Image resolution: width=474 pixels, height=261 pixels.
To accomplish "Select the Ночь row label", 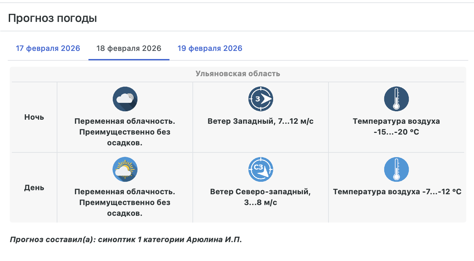I will (34, 117).
